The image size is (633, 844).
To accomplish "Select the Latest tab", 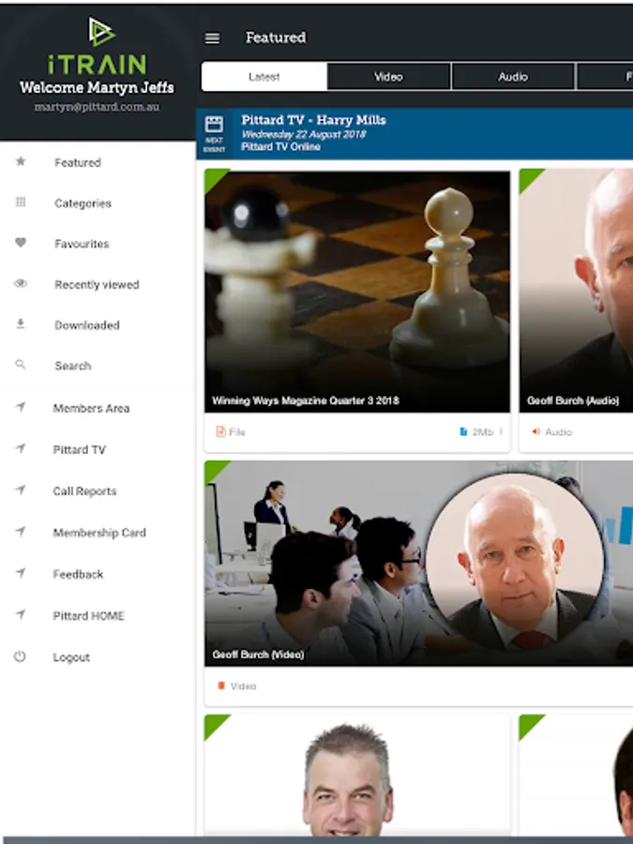I will [264, 77].
